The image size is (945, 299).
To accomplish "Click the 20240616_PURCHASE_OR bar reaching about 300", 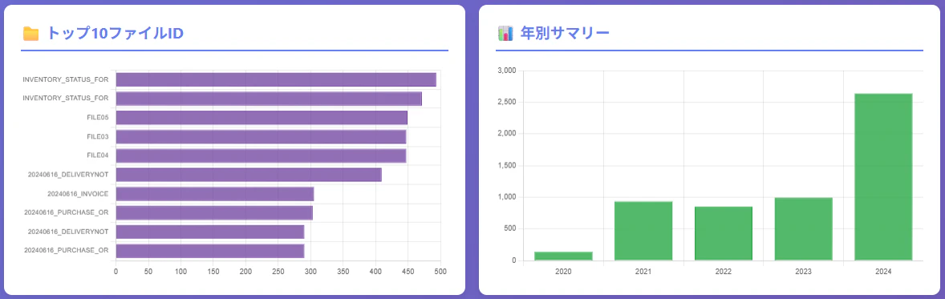I will [x=214, y=212].
